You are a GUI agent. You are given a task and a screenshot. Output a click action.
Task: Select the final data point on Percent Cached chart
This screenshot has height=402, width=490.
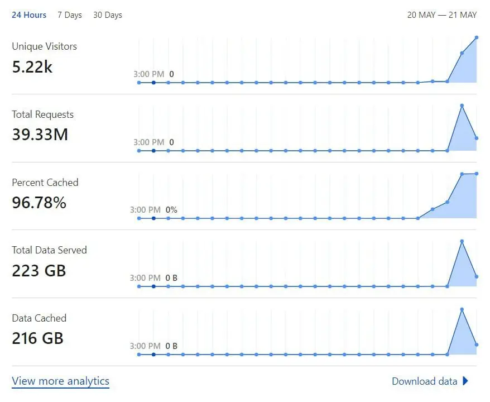476,174
